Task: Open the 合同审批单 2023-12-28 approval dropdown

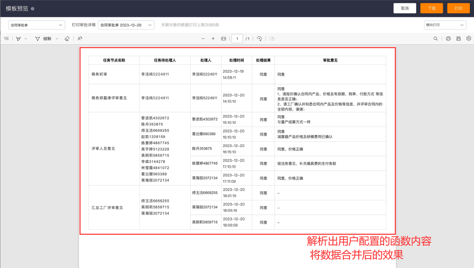Action: click(x=126, y=25)
